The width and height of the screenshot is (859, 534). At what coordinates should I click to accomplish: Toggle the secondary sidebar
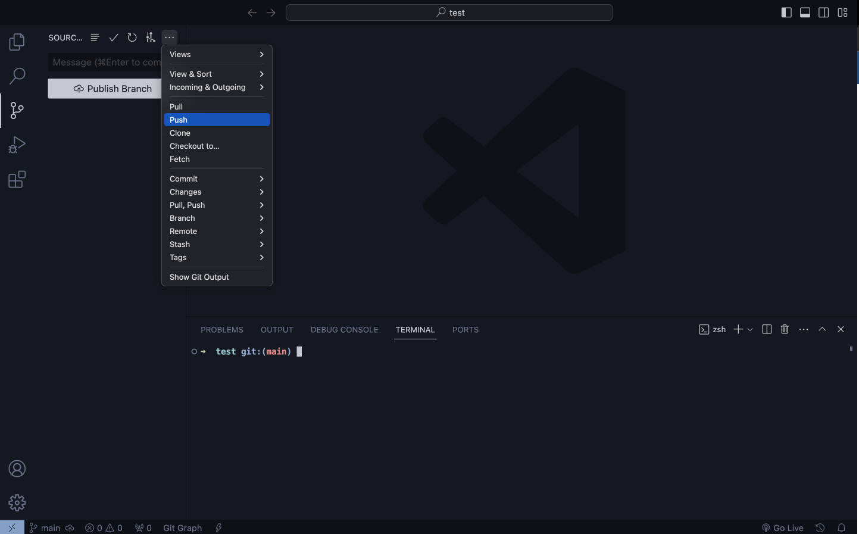point(824,12)
